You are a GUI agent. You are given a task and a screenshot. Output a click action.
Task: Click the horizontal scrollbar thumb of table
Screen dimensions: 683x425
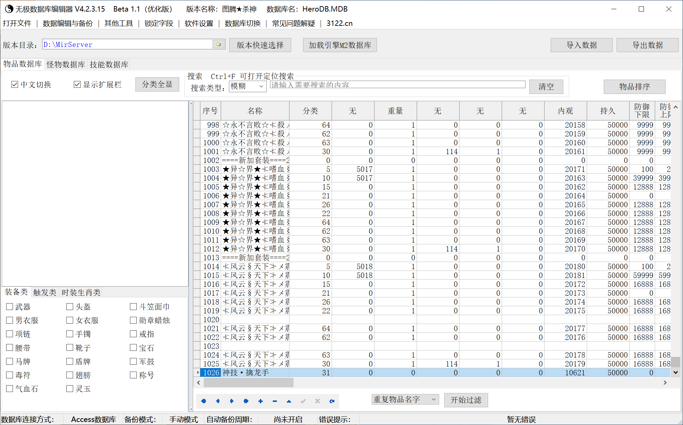pyautogui.click(x=249, y=382)
